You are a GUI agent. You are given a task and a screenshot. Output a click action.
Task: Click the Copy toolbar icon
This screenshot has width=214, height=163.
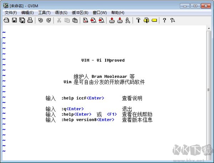[67, 20]
